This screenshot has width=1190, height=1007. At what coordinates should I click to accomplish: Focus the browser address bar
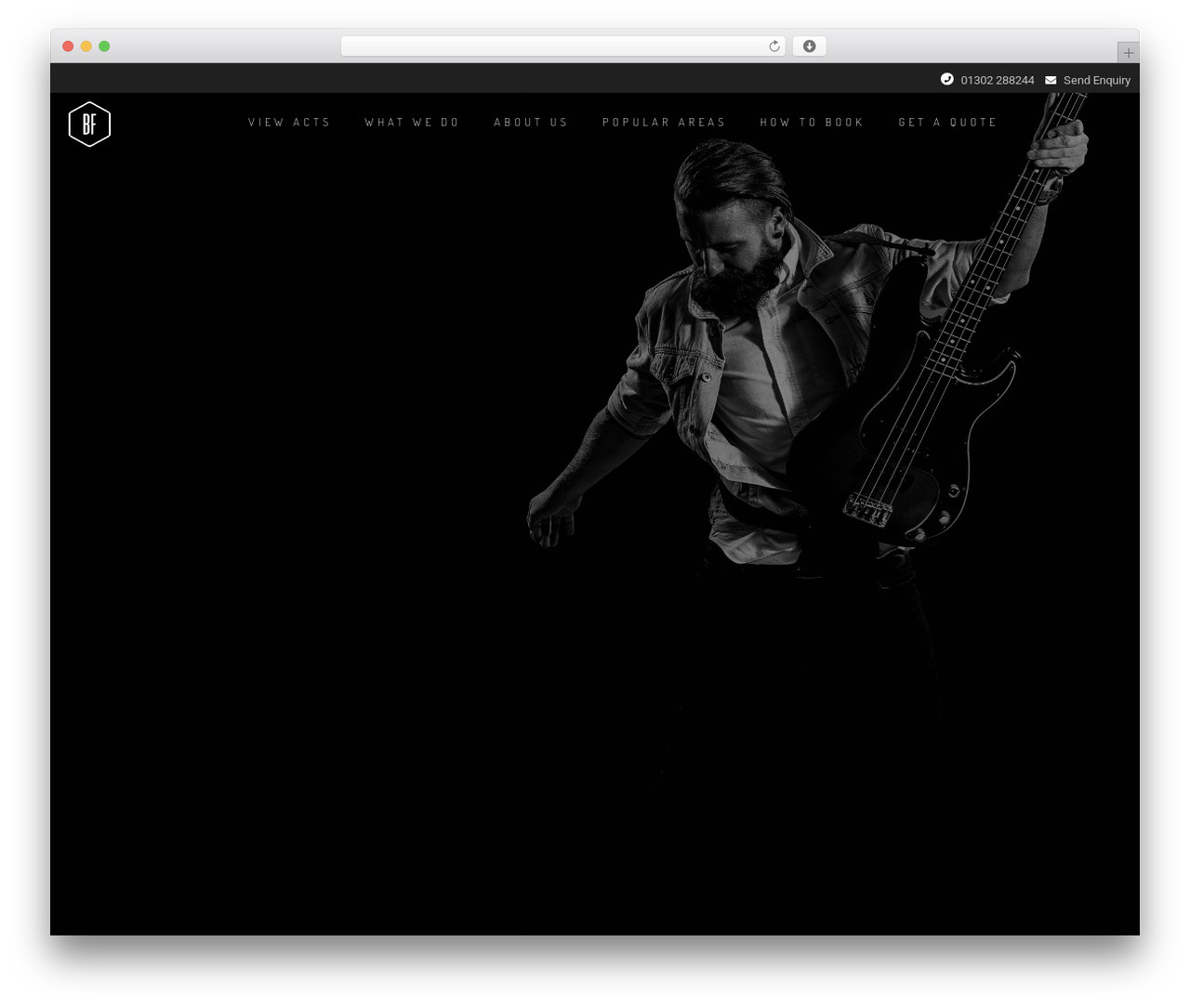562,46
